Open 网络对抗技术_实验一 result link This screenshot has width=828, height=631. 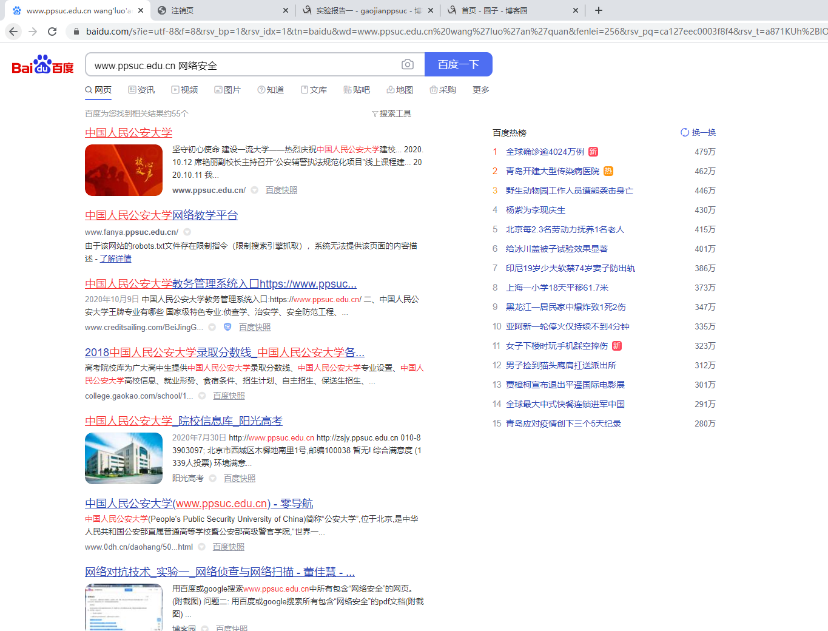(220, 572)
